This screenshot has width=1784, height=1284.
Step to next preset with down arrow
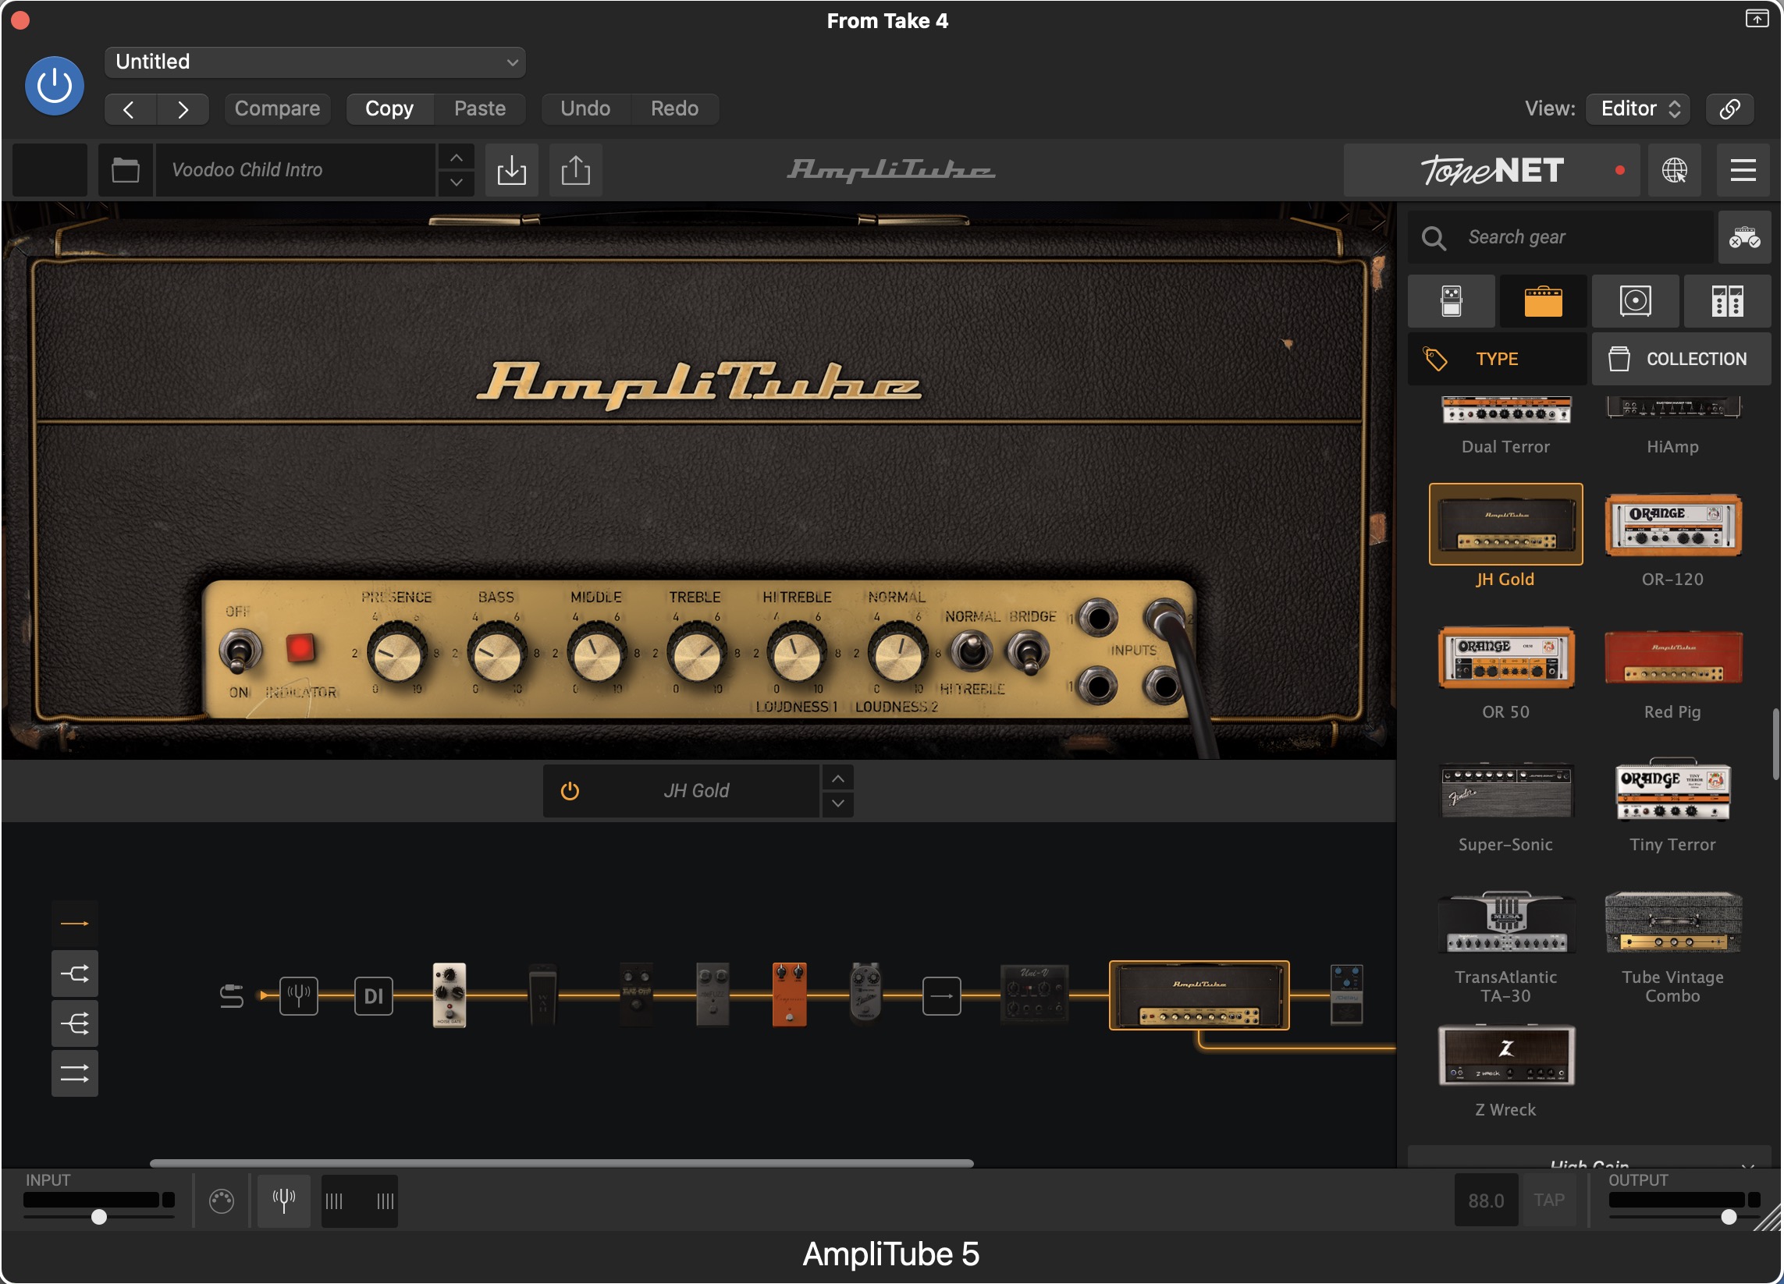pos(457,183)
